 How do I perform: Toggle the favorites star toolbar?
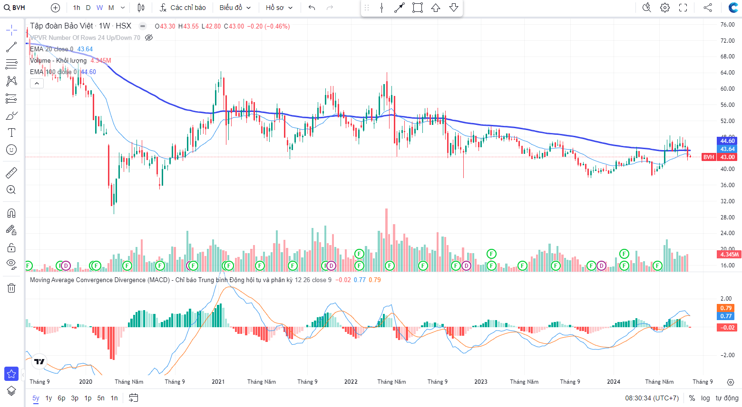tap(11, 374)
